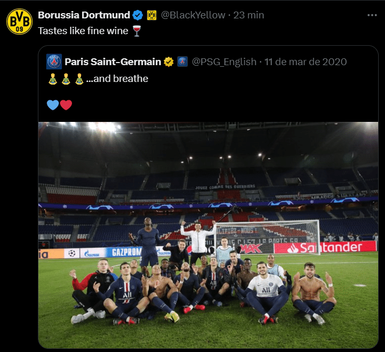Click the first meditation emoji in the quoted tweet

52,79
